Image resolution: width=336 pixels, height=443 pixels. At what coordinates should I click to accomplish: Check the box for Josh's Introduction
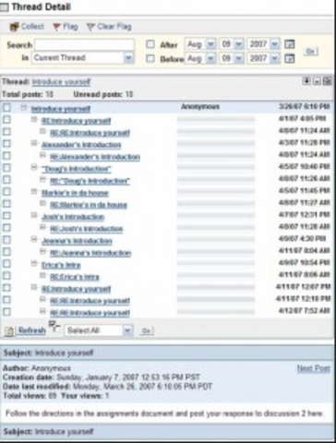coord(6,216)
